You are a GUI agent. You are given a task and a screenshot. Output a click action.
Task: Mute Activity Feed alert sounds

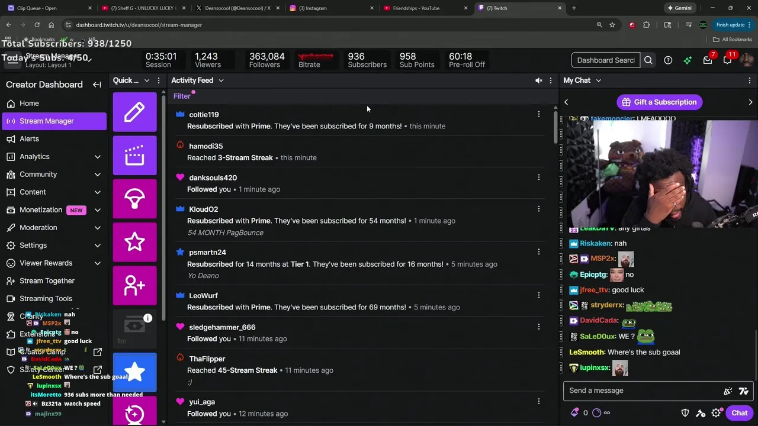click(x=538, y=80)
